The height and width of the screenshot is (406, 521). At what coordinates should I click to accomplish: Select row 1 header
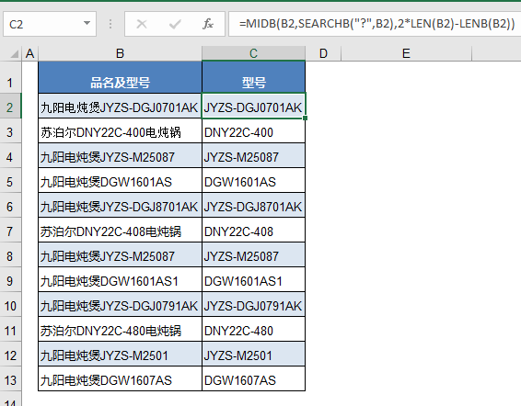pyautogui.click(x=10, y=77)
